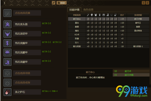Click the -10 total for 耐力回复
This screenshot has width=151, height=101.
(x=122, y=46)
